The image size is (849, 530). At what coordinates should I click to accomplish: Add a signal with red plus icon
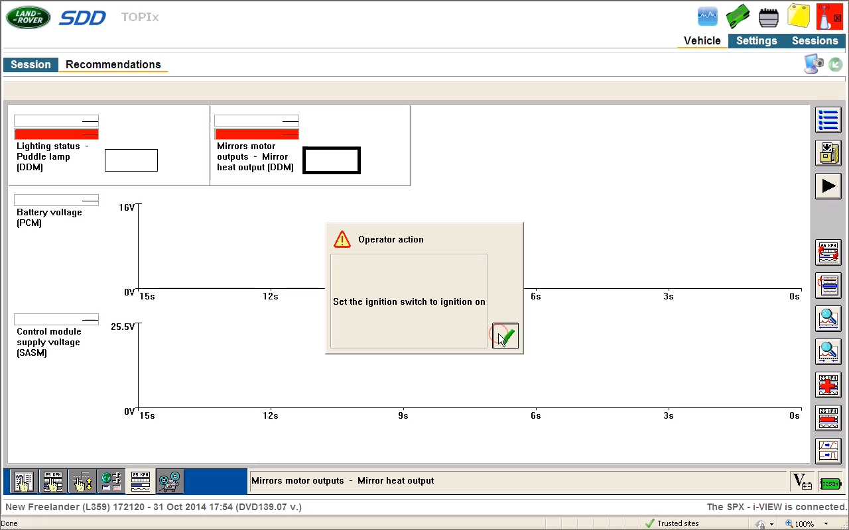[828, 385]
